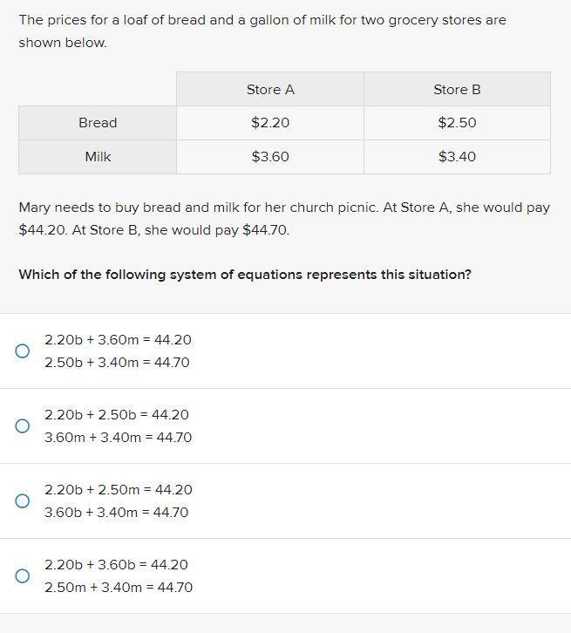Click the $3.60 milk price cell
Viewport: 571px width, 633px height.
pyautogui.click(x=270, y=157)
